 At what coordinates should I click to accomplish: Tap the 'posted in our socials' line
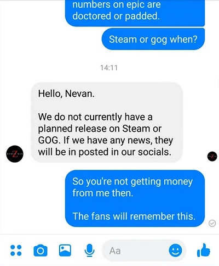point(105,152)
